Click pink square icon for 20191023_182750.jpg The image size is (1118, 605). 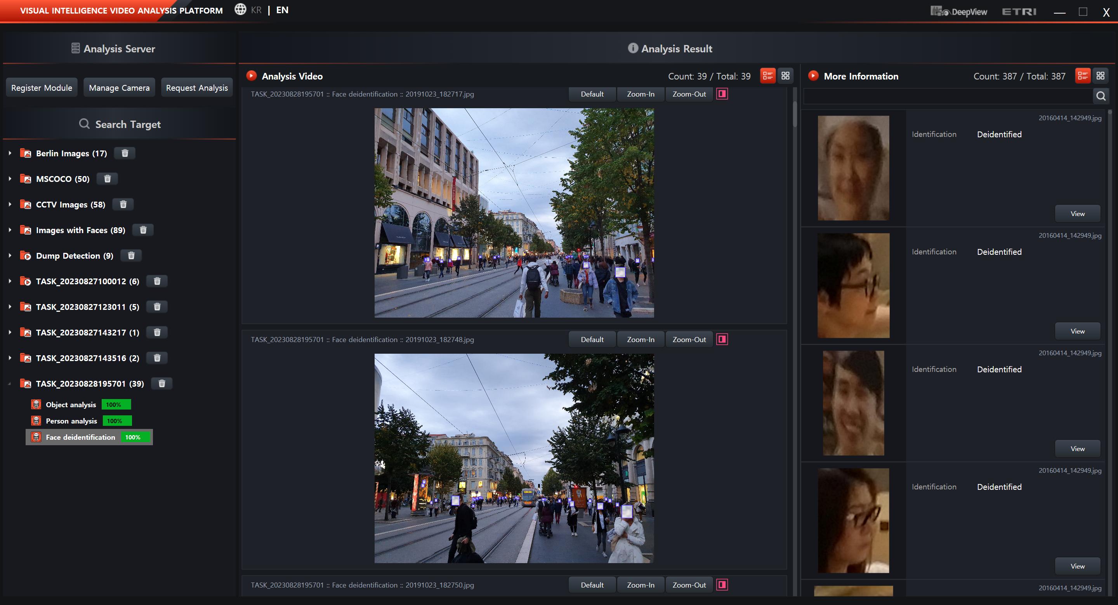(722, 584)
